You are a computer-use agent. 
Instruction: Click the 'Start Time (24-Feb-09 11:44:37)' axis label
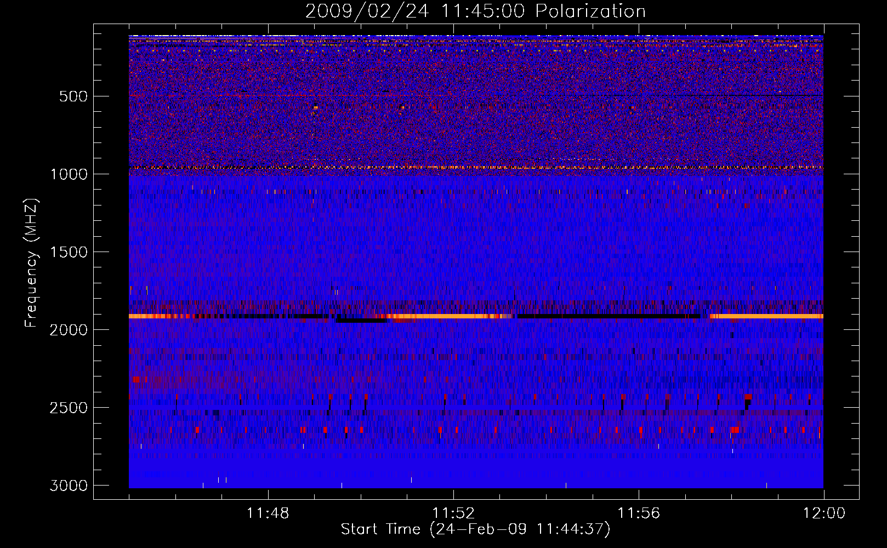475,529
